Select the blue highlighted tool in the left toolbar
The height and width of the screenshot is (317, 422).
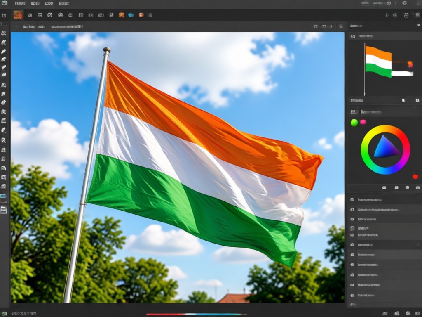click(x=3, y=196)
